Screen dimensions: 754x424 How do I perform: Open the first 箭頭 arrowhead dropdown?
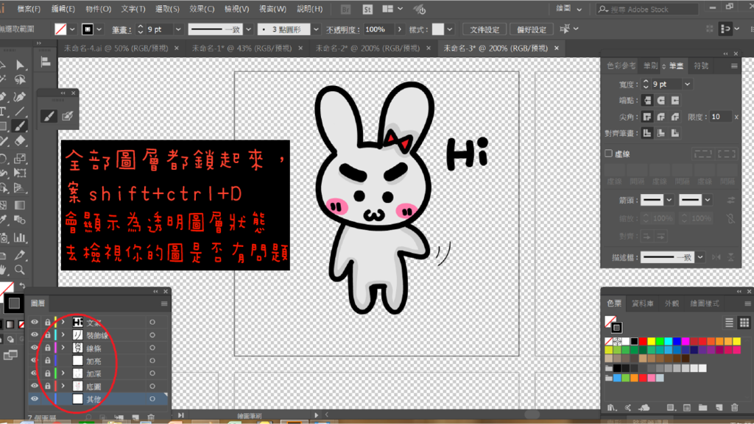coord(669,200)
